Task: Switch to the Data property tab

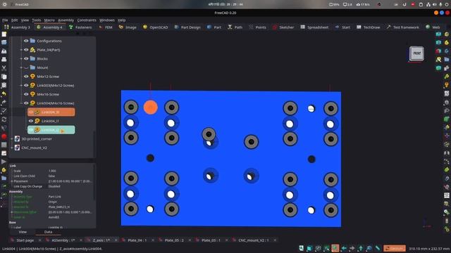Action: (48, 232)
